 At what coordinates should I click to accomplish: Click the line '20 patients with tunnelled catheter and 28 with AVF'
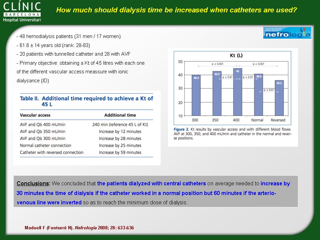73,54
